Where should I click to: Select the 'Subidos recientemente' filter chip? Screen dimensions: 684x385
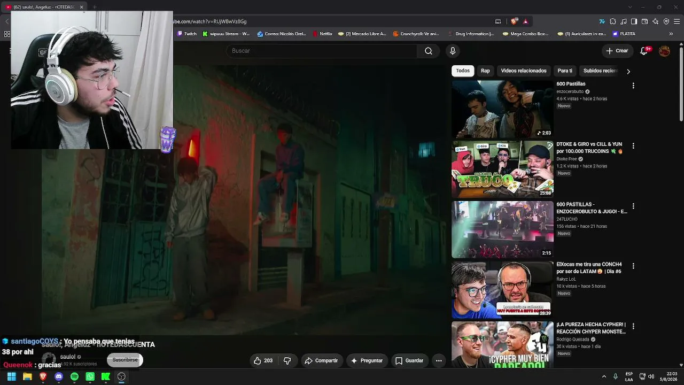601,71
